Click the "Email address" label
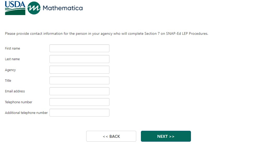Screen dimensions: 267x144 15,91
